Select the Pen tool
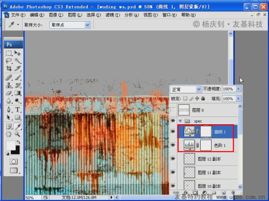This screenshot has height=201, width=269. tap(9, 109)
